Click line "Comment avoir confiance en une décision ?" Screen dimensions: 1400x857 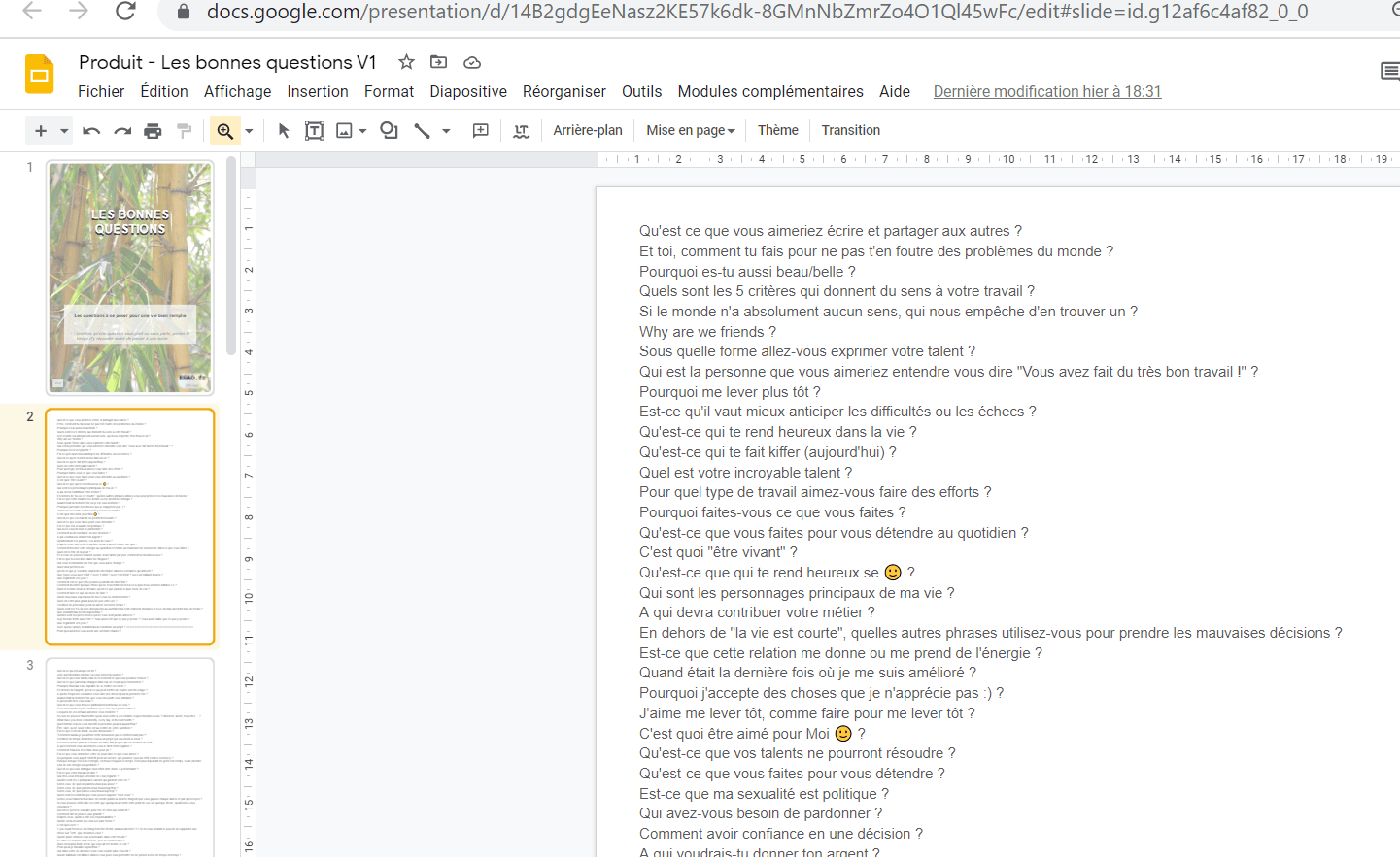click(x=781, y=834)
